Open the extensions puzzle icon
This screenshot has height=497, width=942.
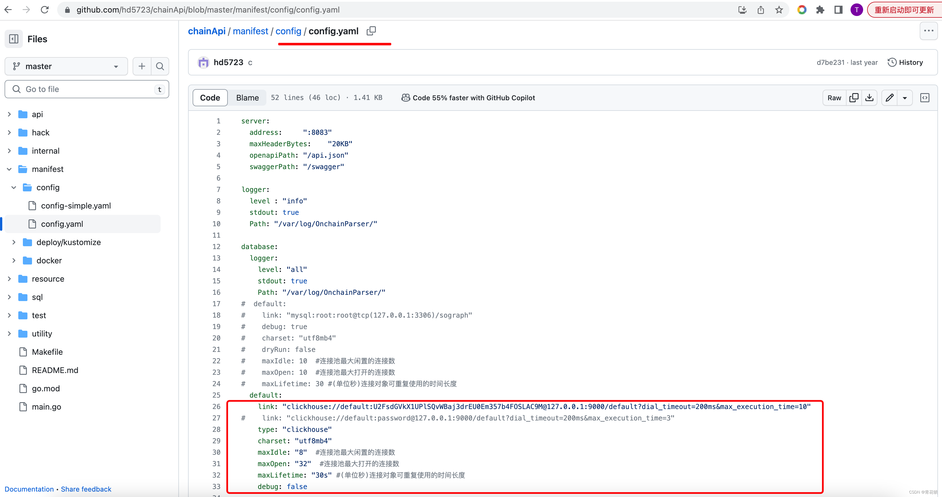click(x=820, y=10)
